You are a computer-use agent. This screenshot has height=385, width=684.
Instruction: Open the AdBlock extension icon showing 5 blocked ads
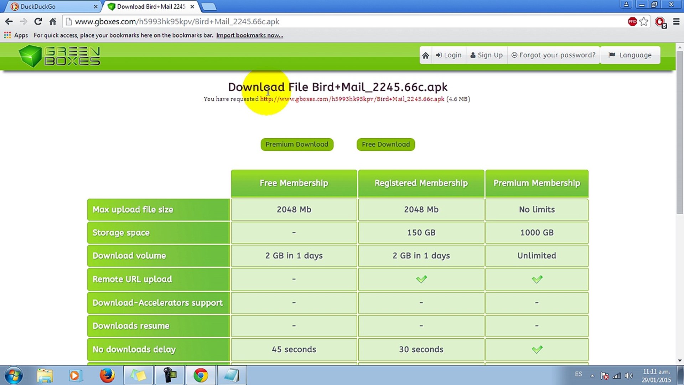(659, 21)
